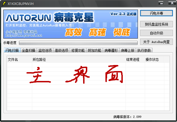Viewport: 177px width, 122px height.
Task: Click the 所在路径 column header
Action: click(79, 59)
